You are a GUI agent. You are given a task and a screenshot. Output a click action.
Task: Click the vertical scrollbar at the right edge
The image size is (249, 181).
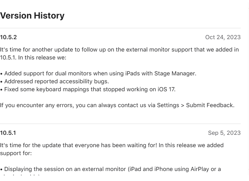click(x=248, y=91)
